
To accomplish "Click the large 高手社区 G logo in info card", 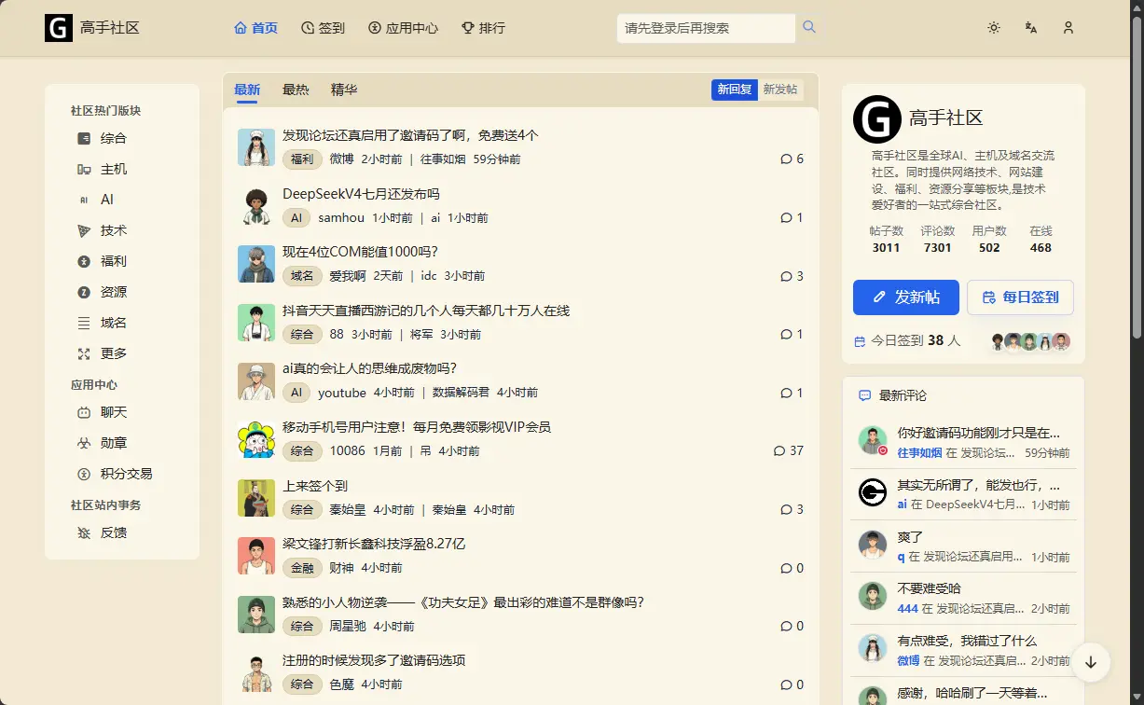I will click(x=877, y=119).
